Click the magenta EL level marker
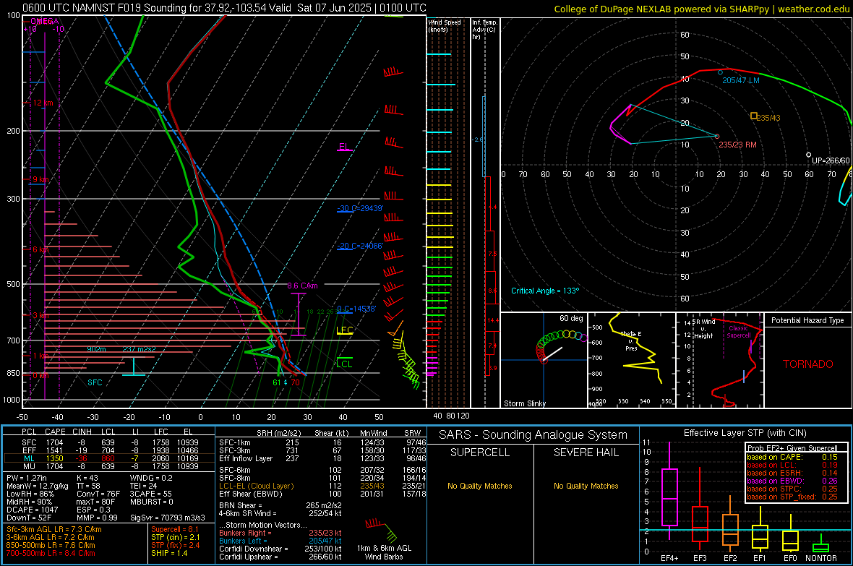The image size is (853, 566). pos(344,147)
